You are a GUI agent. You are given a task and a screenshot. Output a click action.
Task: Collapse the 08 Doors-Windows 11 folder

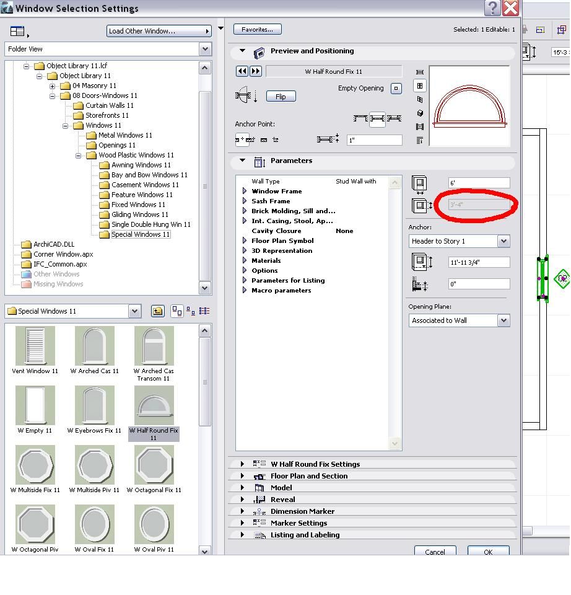[x=52, y=95]
